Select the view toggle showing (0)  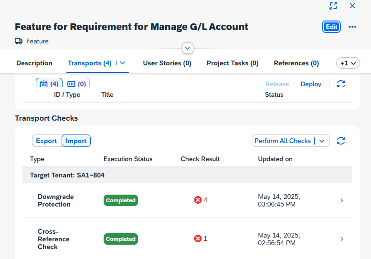tap(77, 83)
